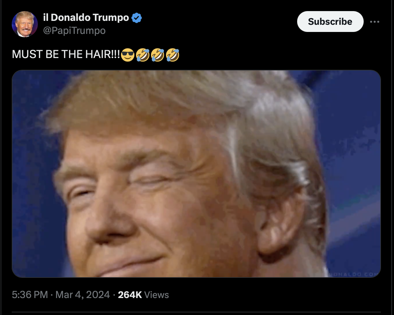Open the three-dot more options menu

(x=375, y=22)
